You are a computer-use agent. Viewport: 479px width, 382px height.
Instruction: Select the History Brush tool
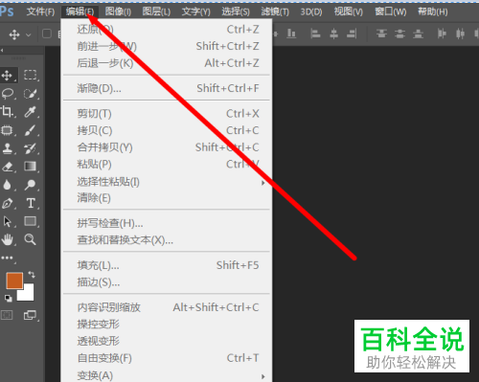tap(31, 148)
